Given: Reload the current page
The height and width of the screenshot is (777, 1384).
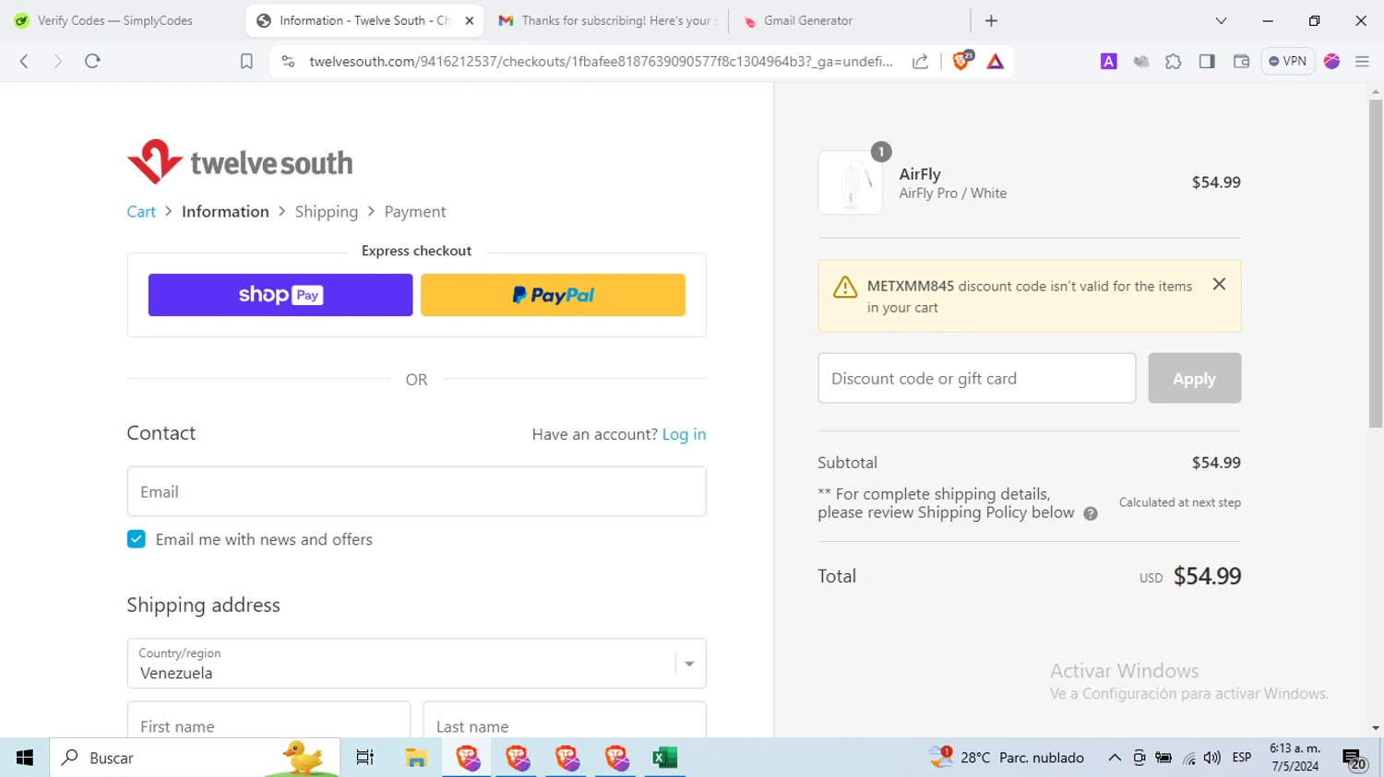Looking at the screenshot, I should [92, 61].
